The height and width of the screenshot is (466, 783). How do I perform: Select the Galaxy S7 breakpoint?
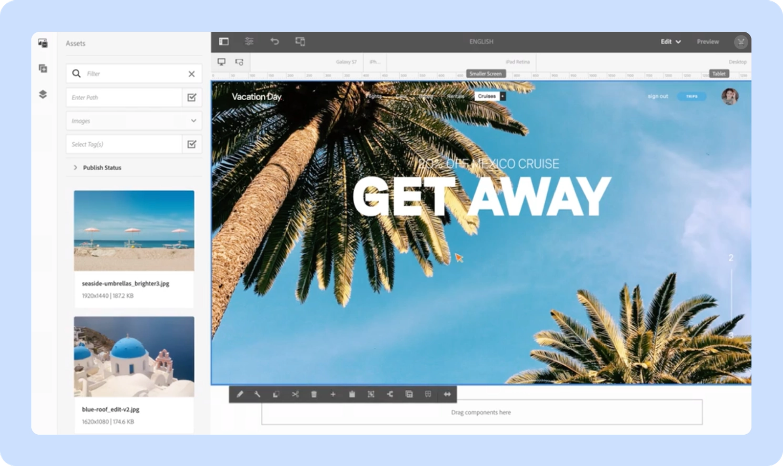pyautogui.click(x=346, y=62)
